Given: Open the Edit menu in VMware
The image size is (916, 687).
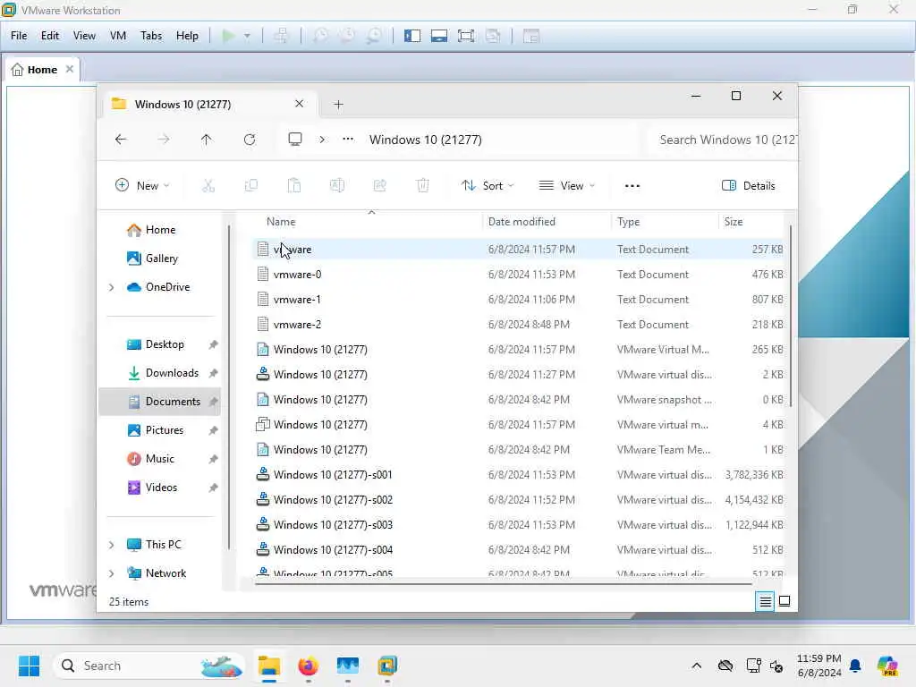Looking at the screenshot, I should coord(50,36).
